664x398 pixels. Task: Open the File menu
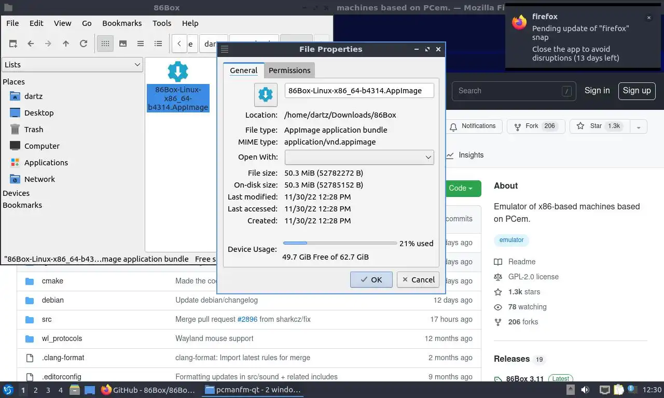tap(12, 23)
